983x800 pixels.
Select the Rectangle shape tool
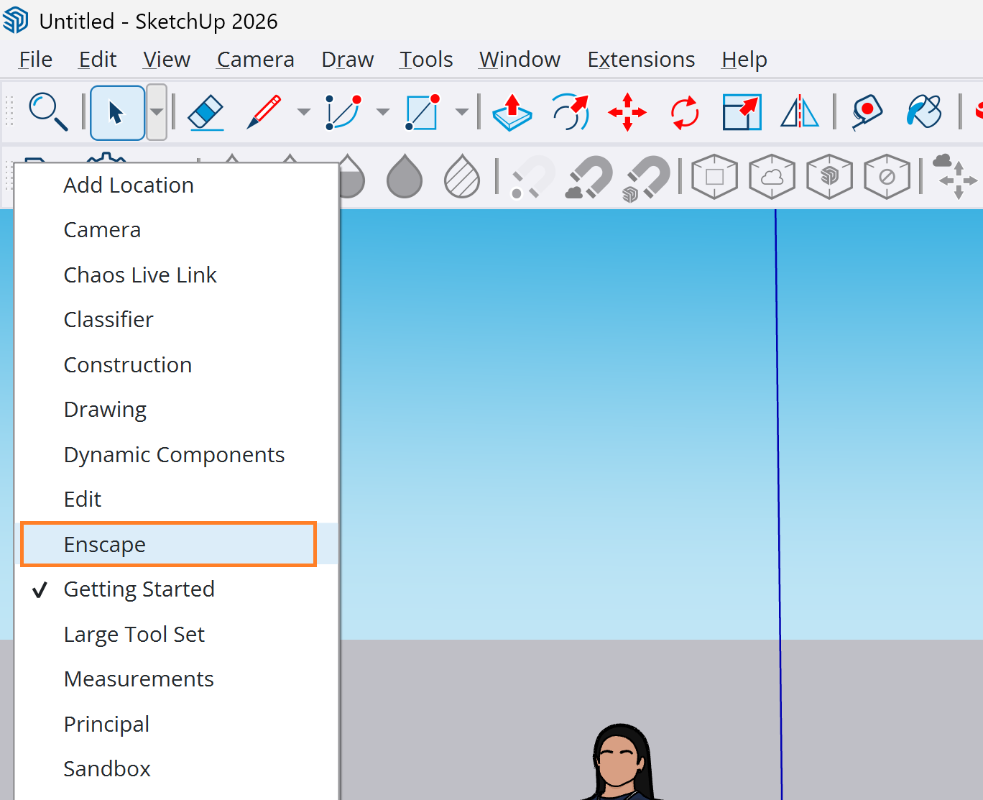[x=422, y=112]
